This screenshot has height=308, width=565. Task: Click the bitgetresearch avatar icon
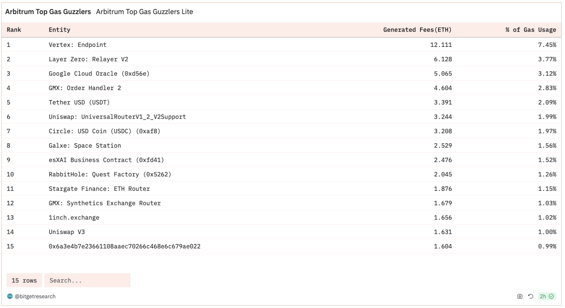pyautogui.click(x=10, y=296)
